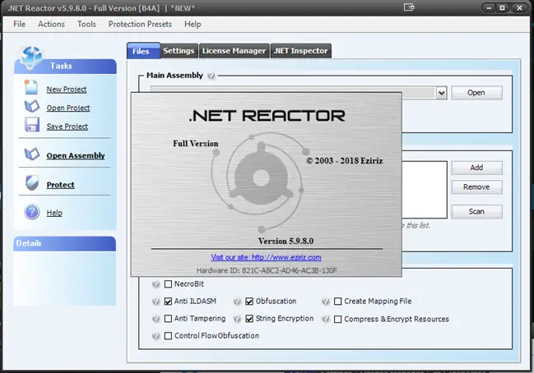Disable the String Encryption checkbox
Image resolution: width=534 pixels, height=373 pixels.
click(249, 319)
